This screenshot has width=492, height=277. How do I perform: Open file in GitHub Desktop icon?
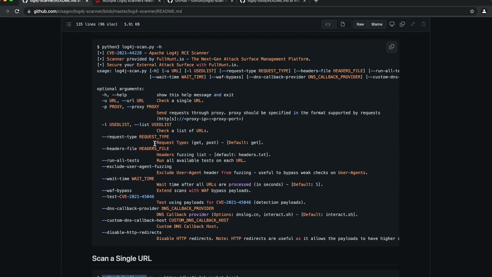pyautogui.click(x=392, y=24)
